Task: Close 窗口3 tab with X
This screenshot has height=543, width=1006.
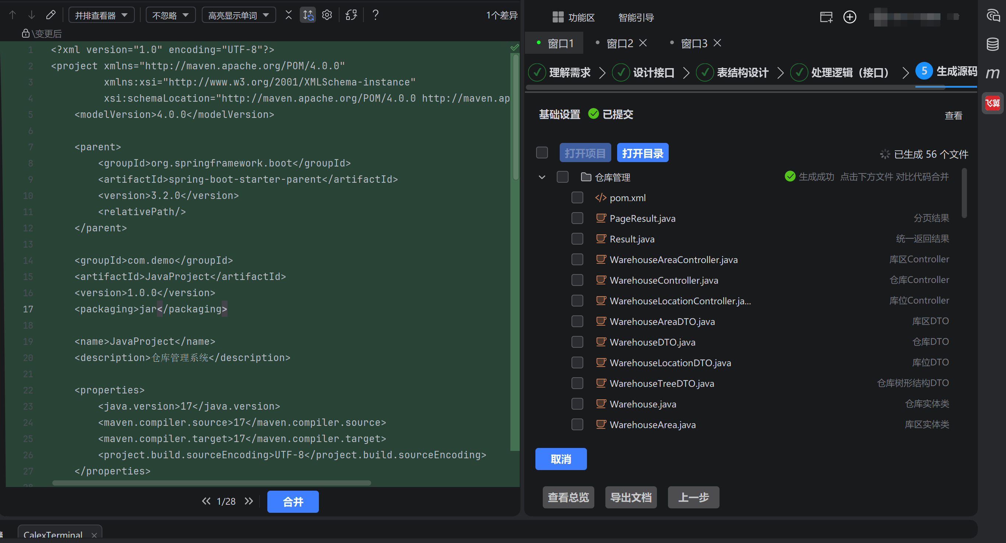Action: (x=717, y=43)
